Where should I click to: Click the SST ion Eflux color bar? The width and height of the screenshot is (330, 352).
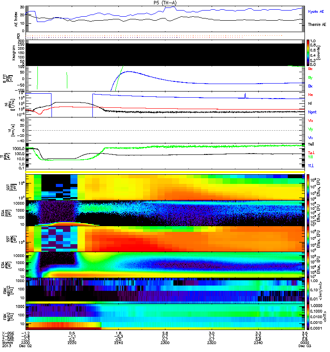308,187
